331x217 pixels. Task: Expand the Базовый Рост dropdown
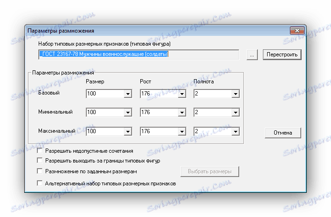pos(182,94)
